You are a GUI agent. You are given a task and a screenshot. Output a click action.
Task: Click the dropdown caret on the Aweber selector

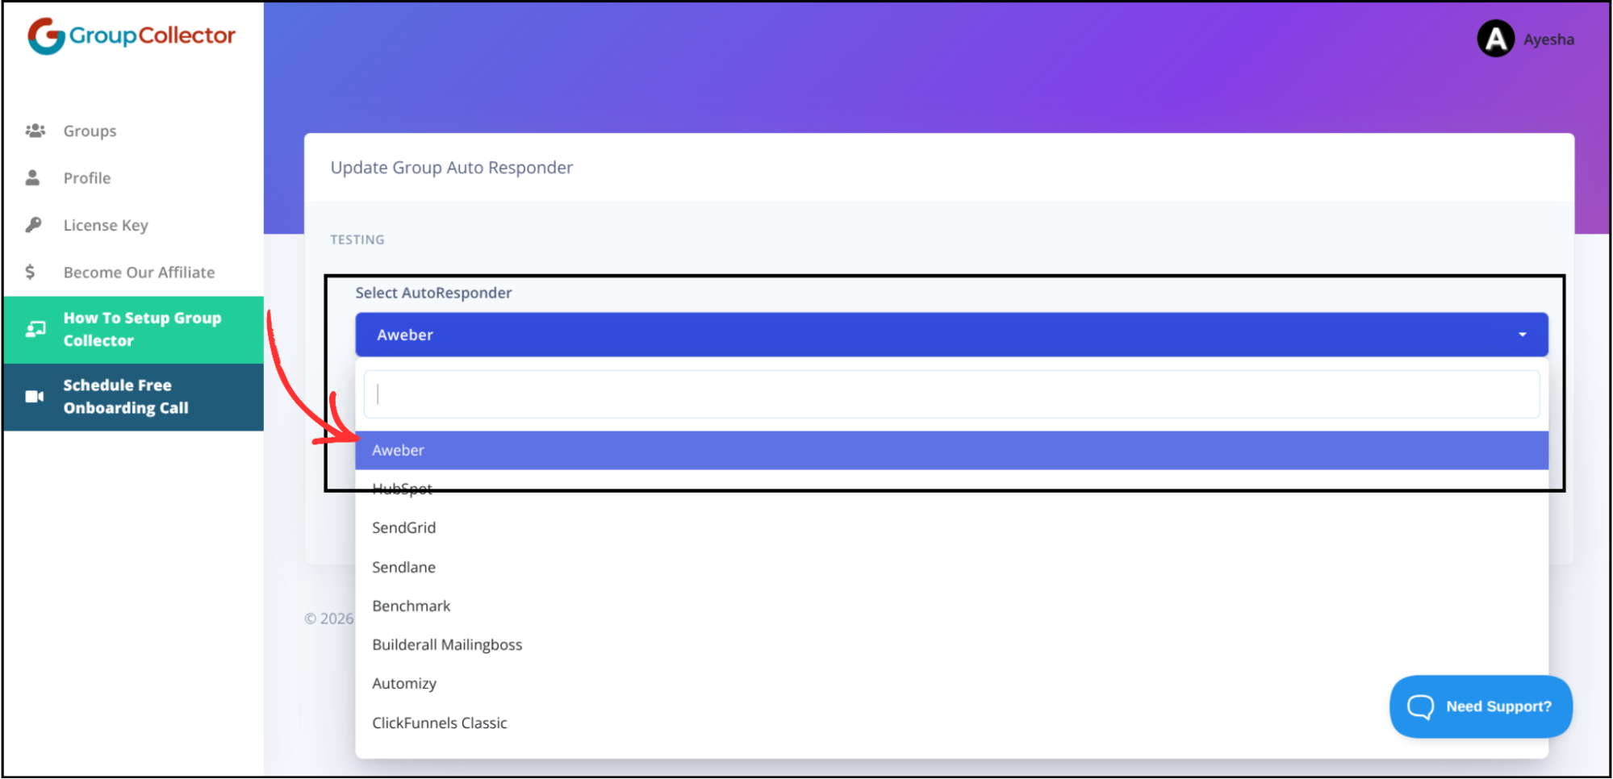[x=1523, y=334]
